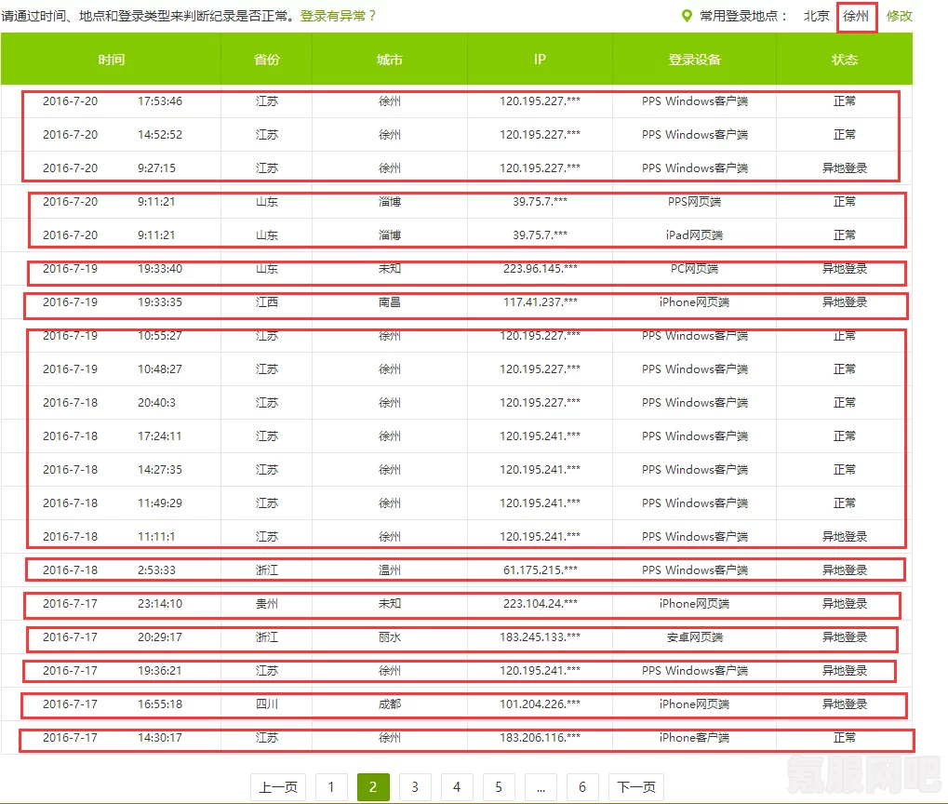This screenshot has height=804, width=948.
Task: Click 南昌 city cell
Action: coord(390,301)
